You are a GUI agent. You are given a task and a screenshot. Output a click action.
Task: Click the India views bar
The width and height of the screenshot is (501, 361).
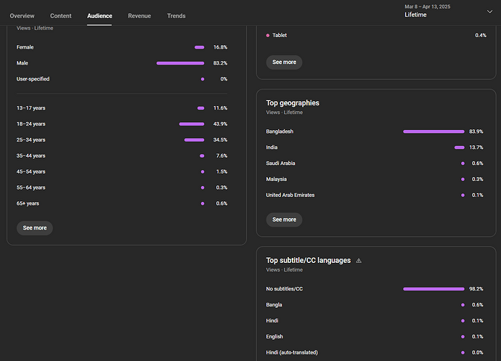click(x=460, y=147)
